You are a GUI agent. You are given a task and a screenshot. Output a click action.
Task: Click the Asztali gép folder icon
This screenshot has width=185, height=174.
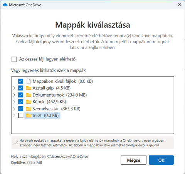pos(29,88)
